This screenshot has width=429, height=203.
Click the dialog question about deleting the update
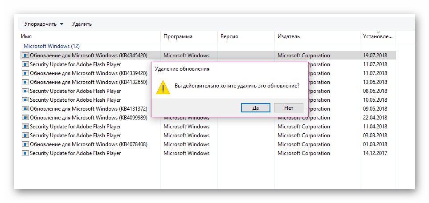pos(237,86)
